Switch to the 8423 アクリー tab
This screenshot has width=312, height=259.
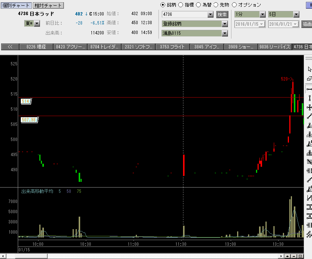[70, 47]
